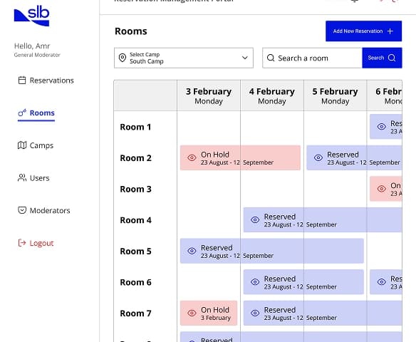Go to Camps in the sidebar
The height and width of the screenshot is (342, 416).
(36, 145)
